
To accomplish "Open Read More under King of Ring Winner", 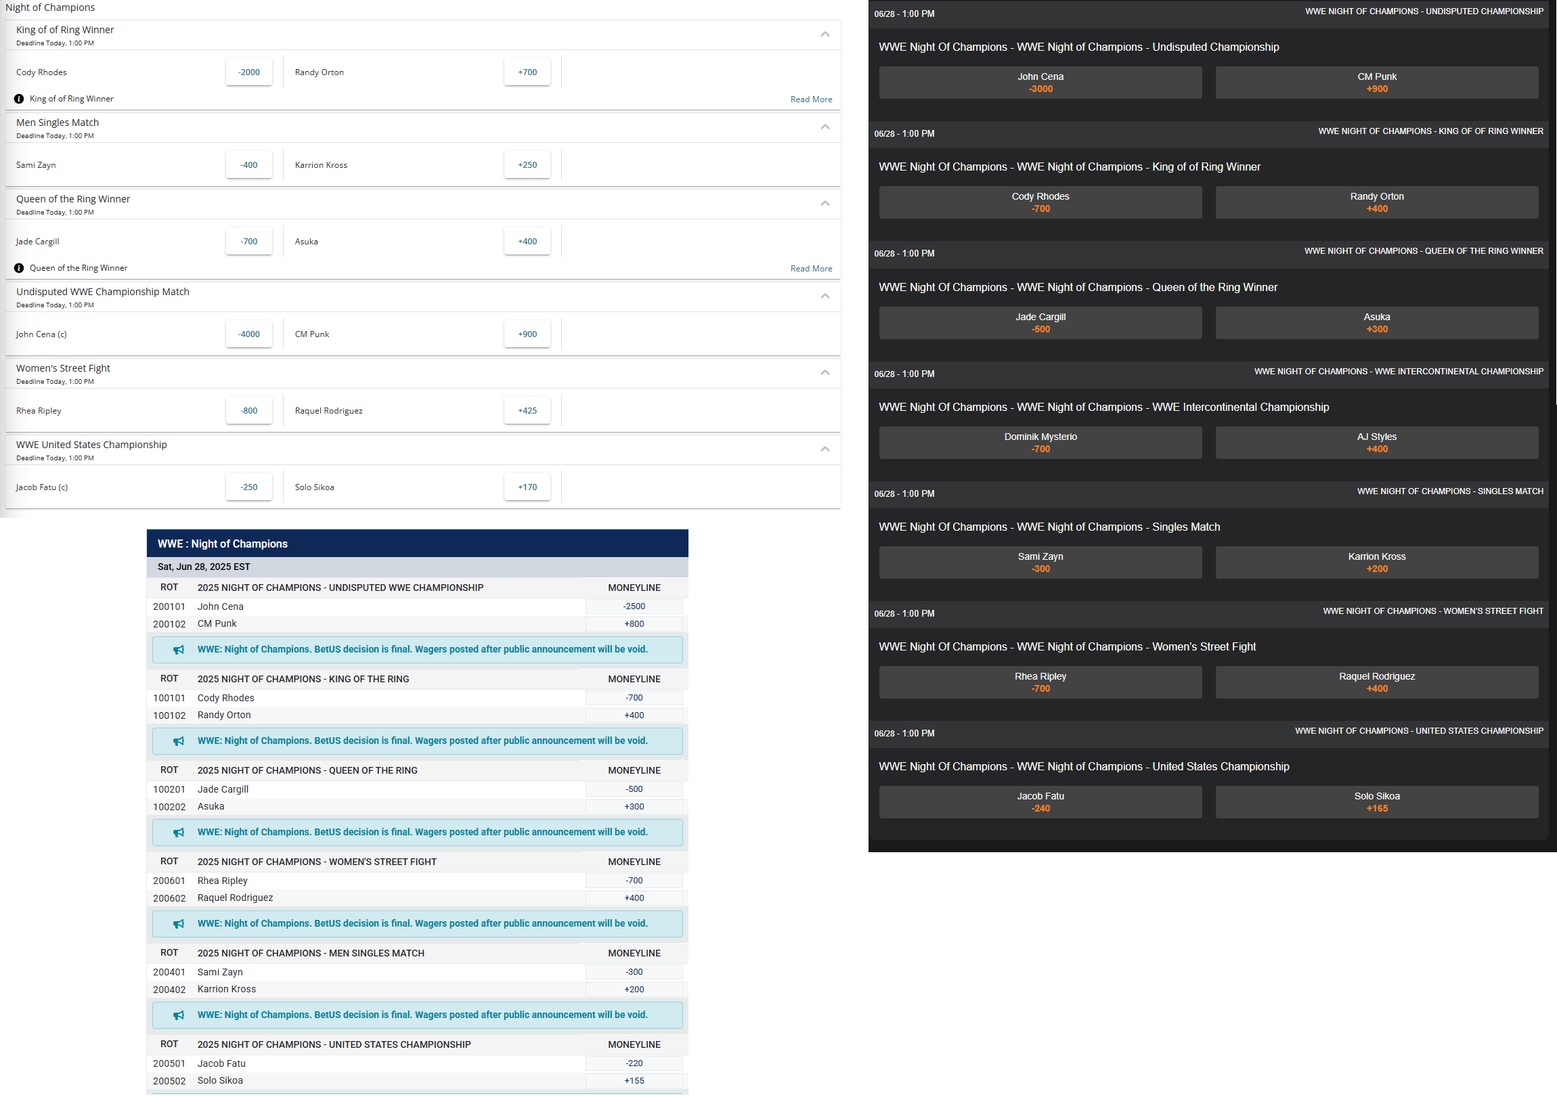I will click(x=811, y=100).
